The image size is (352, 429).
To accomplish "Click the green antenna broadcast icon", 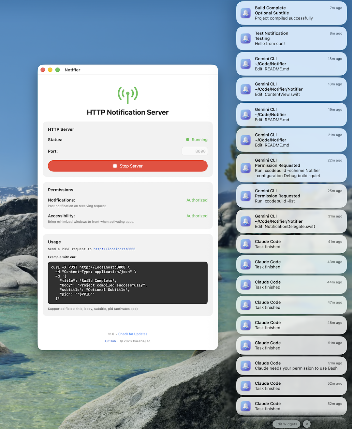I will [128, 95].
